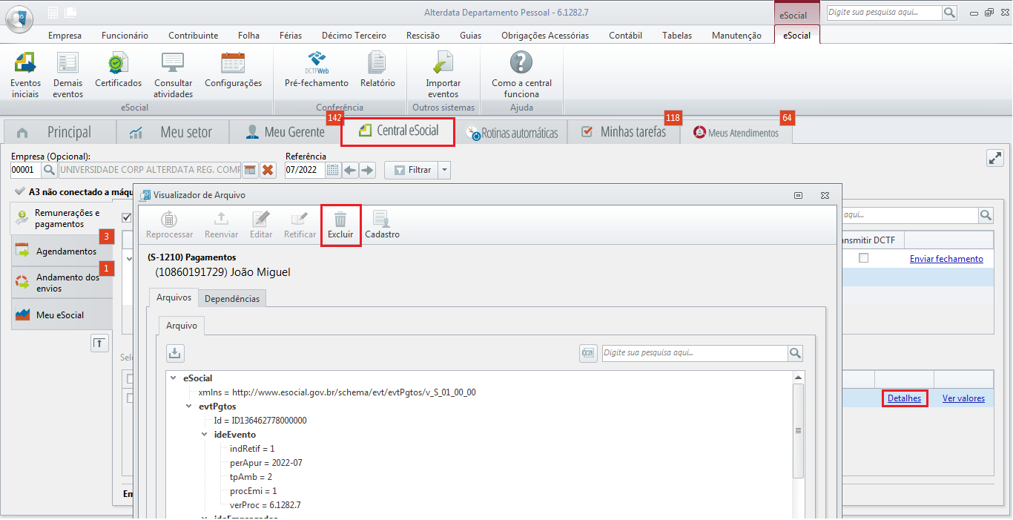
Task: Collapse the eSocial root node
Action: tap(174, 378)
